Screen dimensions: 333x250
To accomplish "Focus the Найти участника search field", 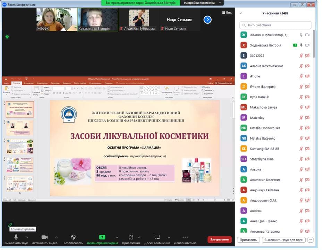I will point(275,25).
